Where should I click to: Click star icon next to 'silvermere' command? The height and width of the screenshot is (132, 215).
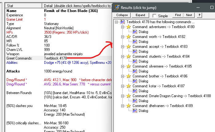[129, 66]
